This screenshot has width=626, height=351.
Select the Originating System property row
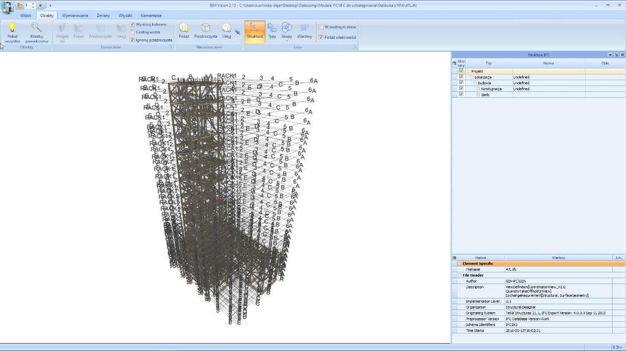[x=539, y=313]
